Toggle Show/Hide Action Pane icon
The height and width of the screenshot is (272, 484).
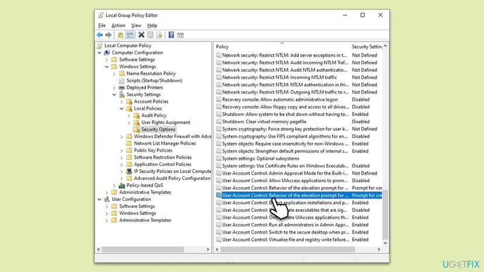180,35
